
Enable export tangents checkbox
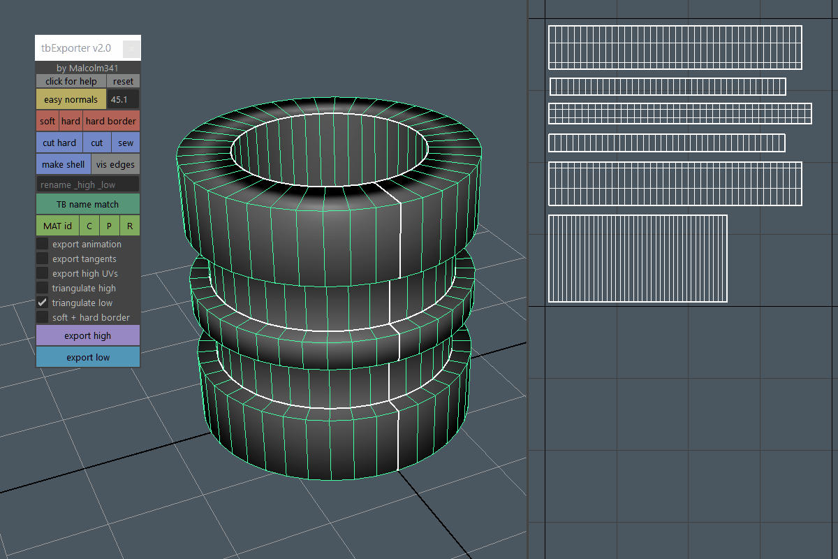[43, 259]
